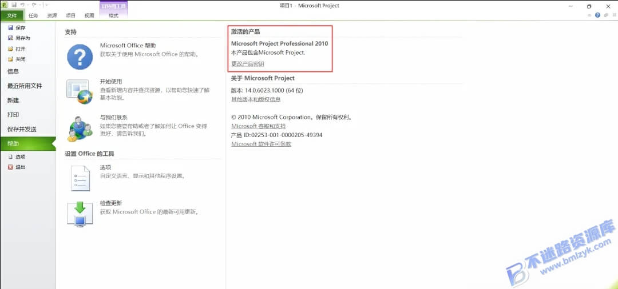Click the restore document window icon below title bar
The image size is (618, 289).
coord(606,15)
